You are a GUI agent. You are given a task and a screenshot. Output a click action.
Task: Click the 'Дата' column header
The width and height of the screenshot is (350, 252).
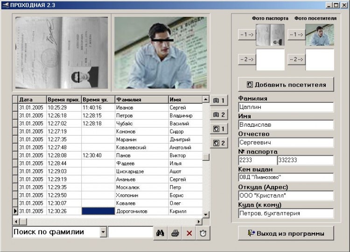click(x=32, y=100)
